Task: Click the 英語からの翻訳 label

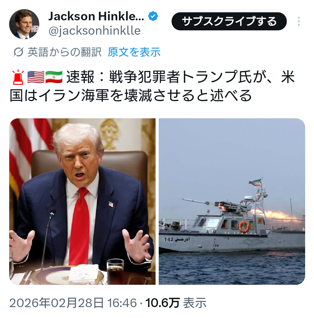Action: click(x=64, y=52)
